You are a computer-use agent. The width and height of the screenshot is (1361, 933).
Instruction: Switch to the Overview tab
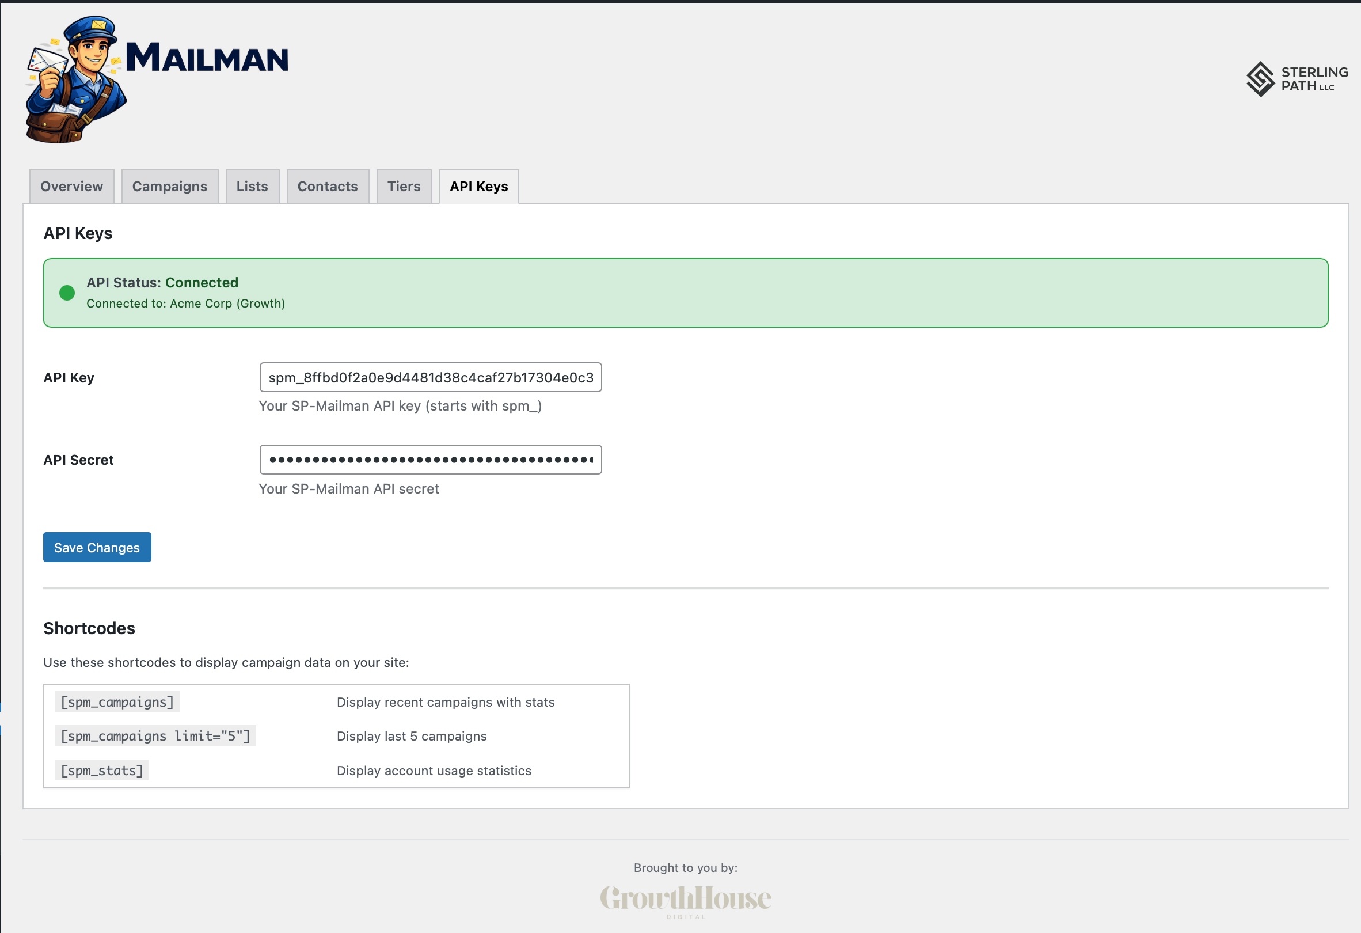pyautogui.click(x=71, y=186)
